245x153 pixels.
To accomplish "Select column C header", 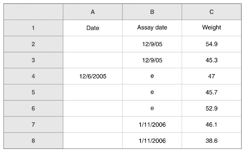I will 211,12.
